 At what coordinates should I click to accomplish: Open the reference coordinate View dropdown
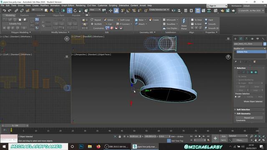tap(95, 10)
